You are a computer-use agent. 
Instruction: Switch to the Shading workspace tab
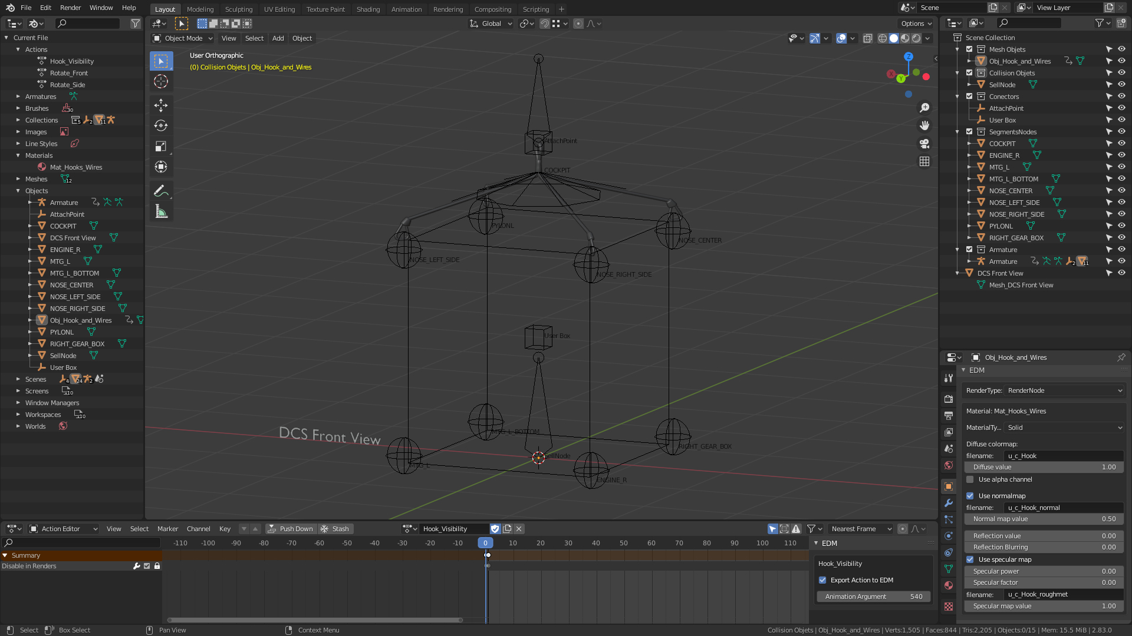(x=368, y=9)
